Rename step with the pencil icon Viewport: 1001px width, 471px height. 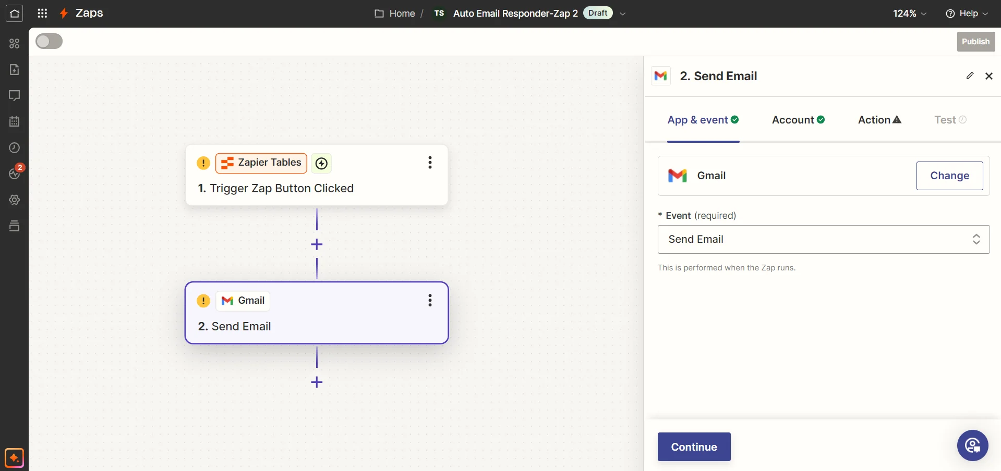click(x=970, y=76)
